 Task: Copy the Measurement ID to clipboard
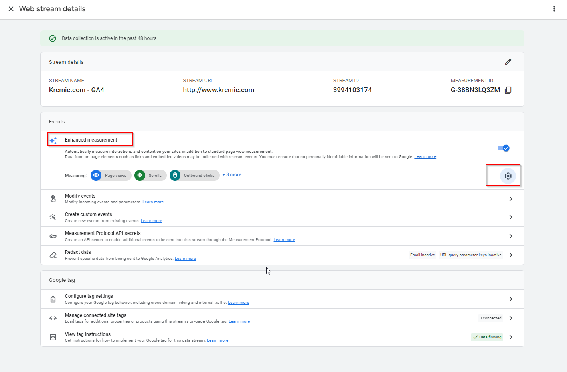[x=508, y=90]
